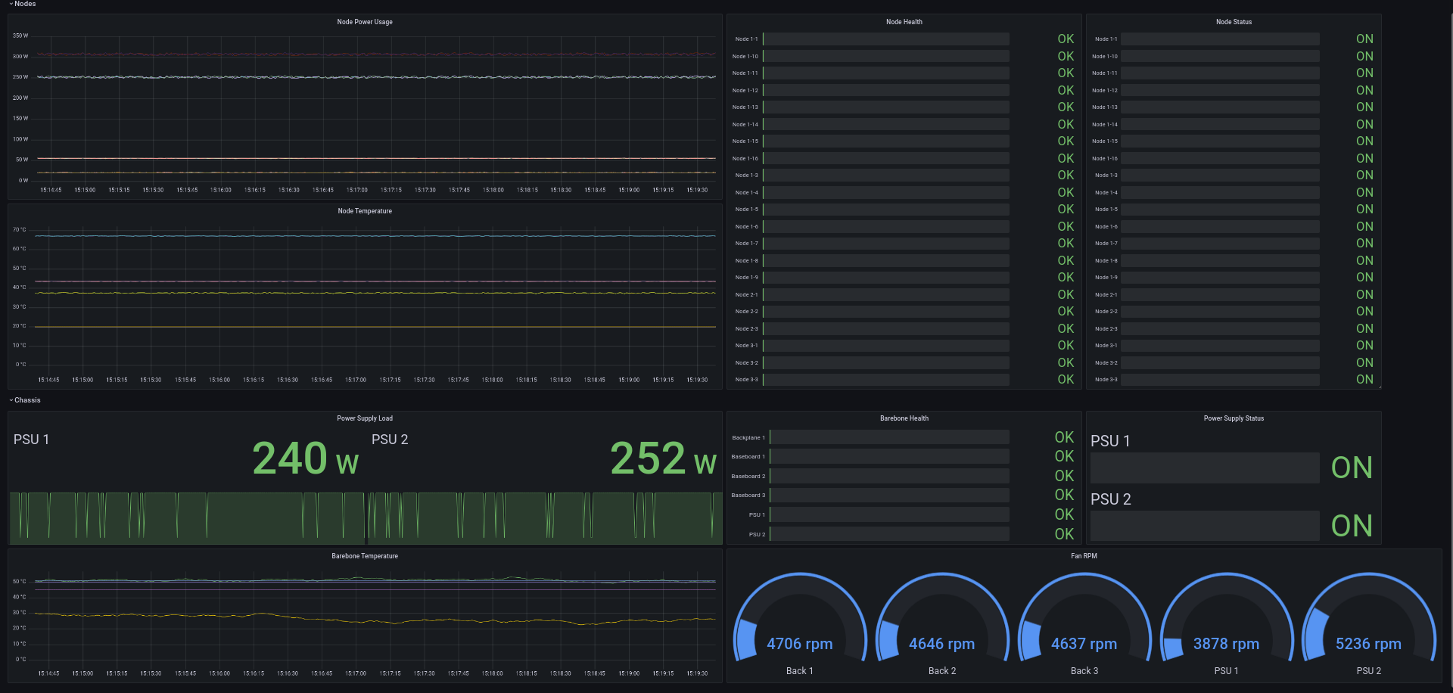Open the Barebone Temperature panel title menu

tap(364, 556)
